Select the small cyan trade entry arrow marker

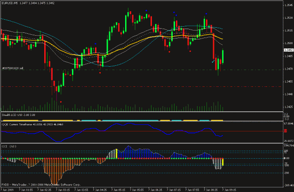coord(213,61)
